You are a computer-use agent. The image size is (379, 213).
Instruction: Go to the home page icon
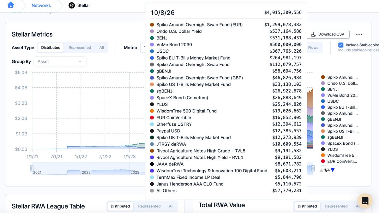click(x=10, y=5)
